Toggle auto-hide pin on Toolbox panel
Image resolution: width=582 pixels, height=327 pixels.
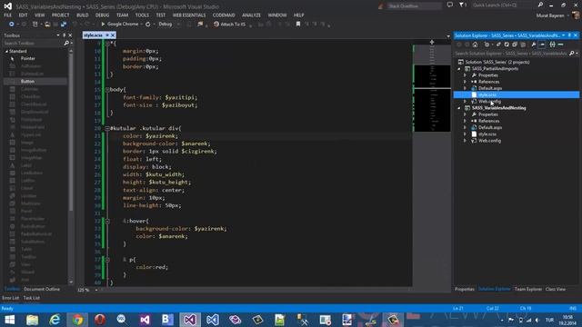(x=64, y=35)
